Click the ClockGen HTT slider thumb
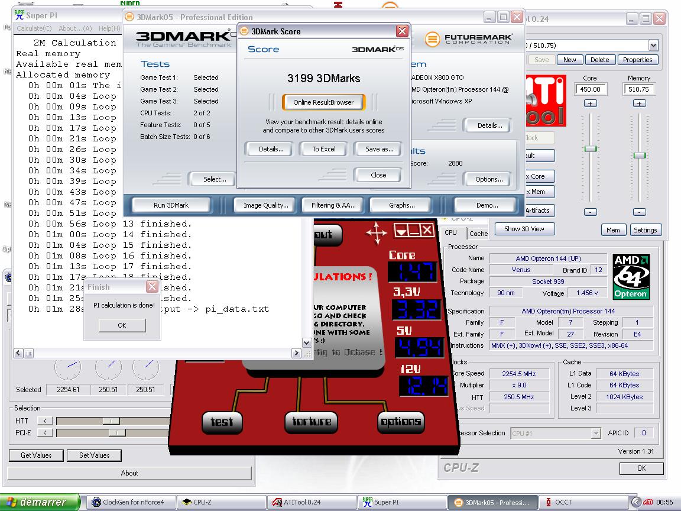Image resolution: width=681 pixels, height=511 pixels. (111, 421)
